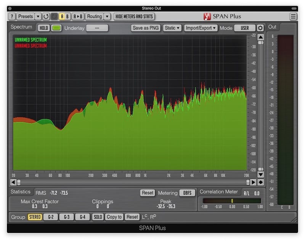Image resolution: width=305 pixels, height=241 pixels.
Task: Click the group Reset button
Action: click(x=132, y=217)
